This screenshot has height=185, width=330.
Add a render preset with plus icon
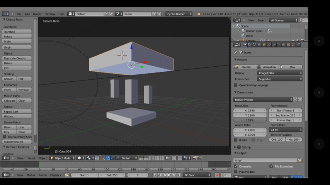coord(295,99)
